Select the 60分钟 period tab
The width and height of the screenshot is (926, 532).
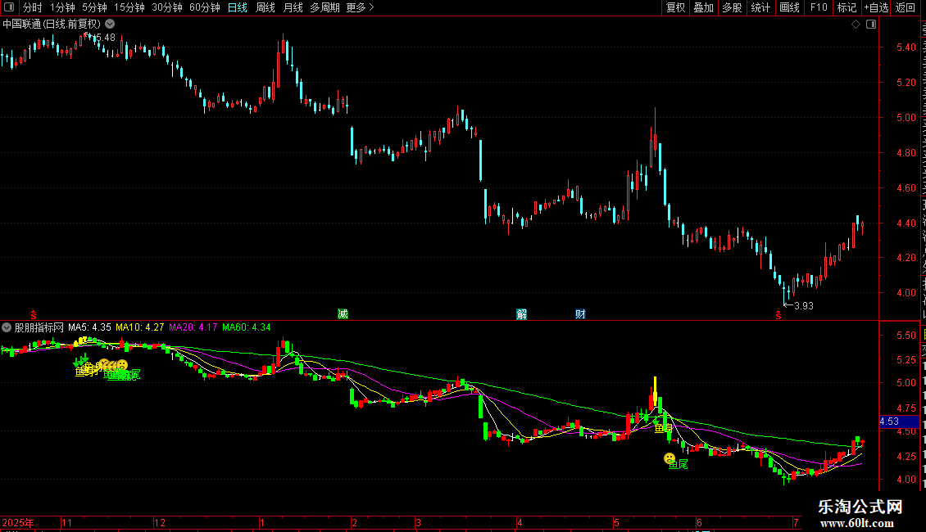pos(205,7)
